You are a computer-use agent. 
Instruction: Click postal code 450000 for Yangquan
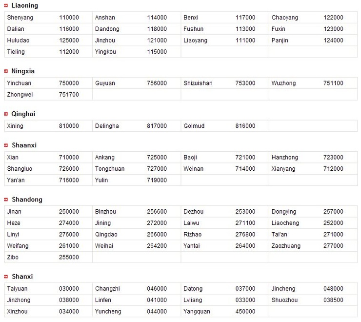coord(245,312)
